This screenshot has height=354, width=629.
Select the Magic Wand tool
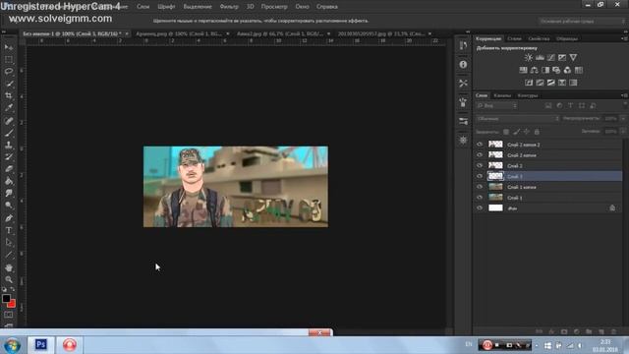(9, 84)
